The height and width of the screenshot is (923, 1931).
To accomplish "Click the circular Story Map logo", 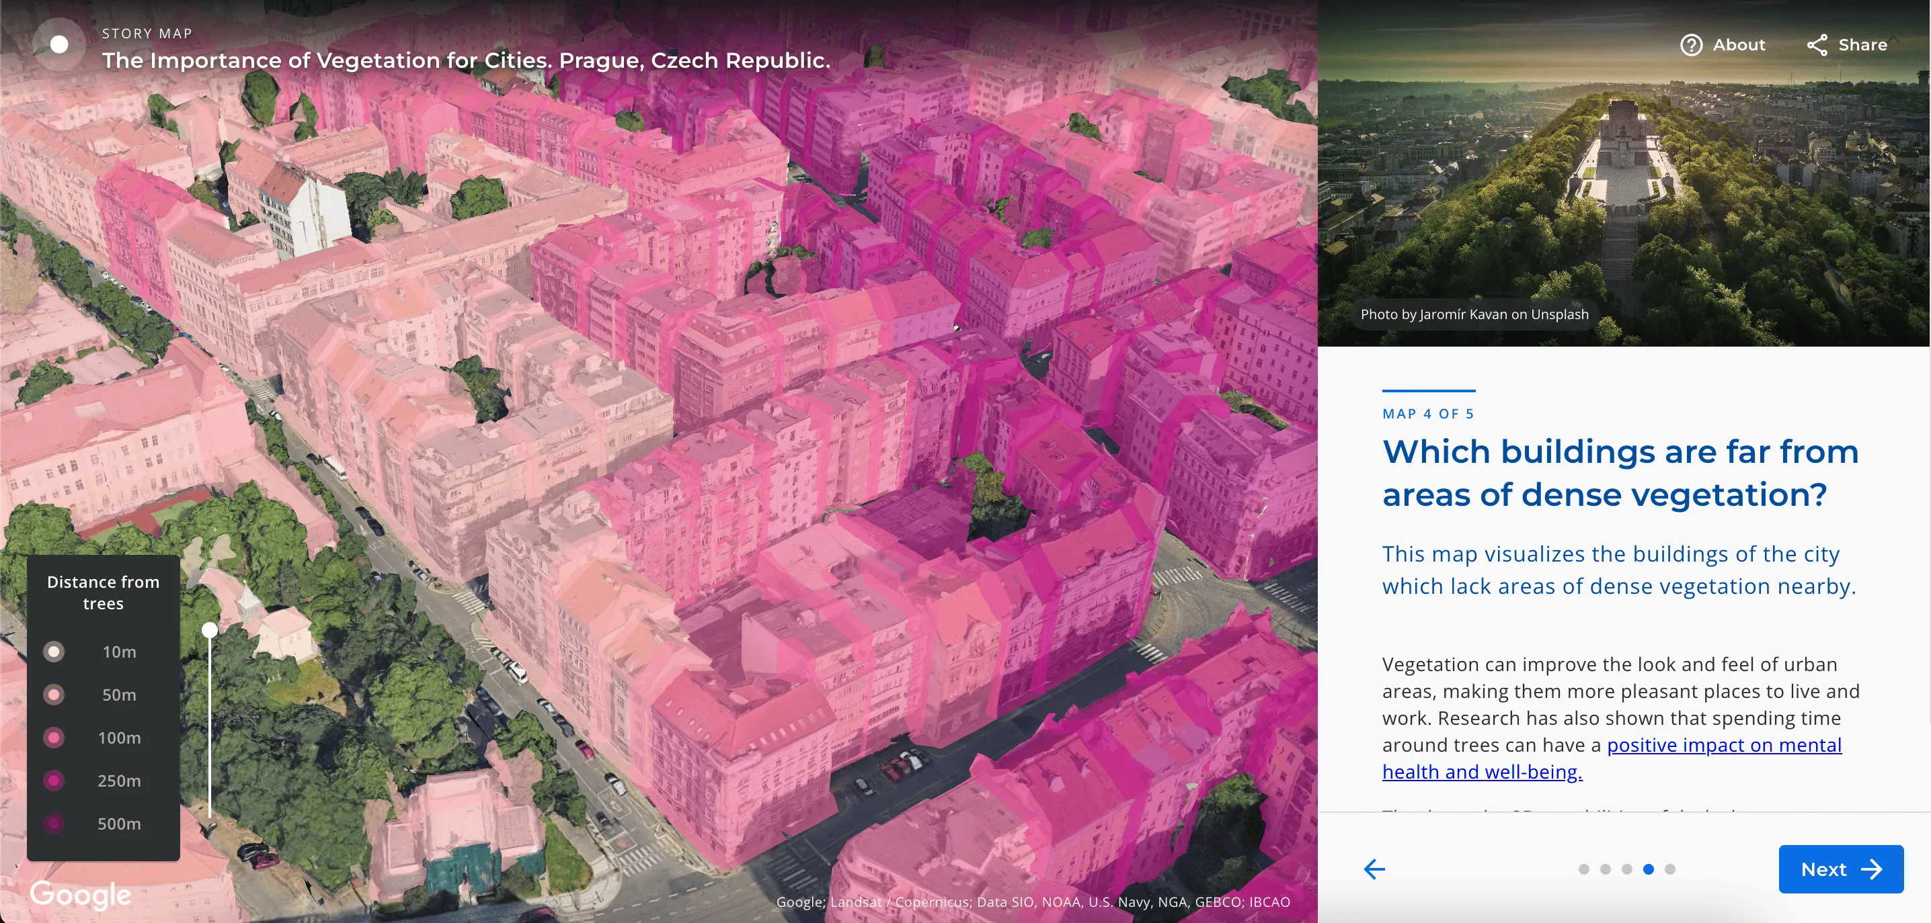I will (58, 44).
